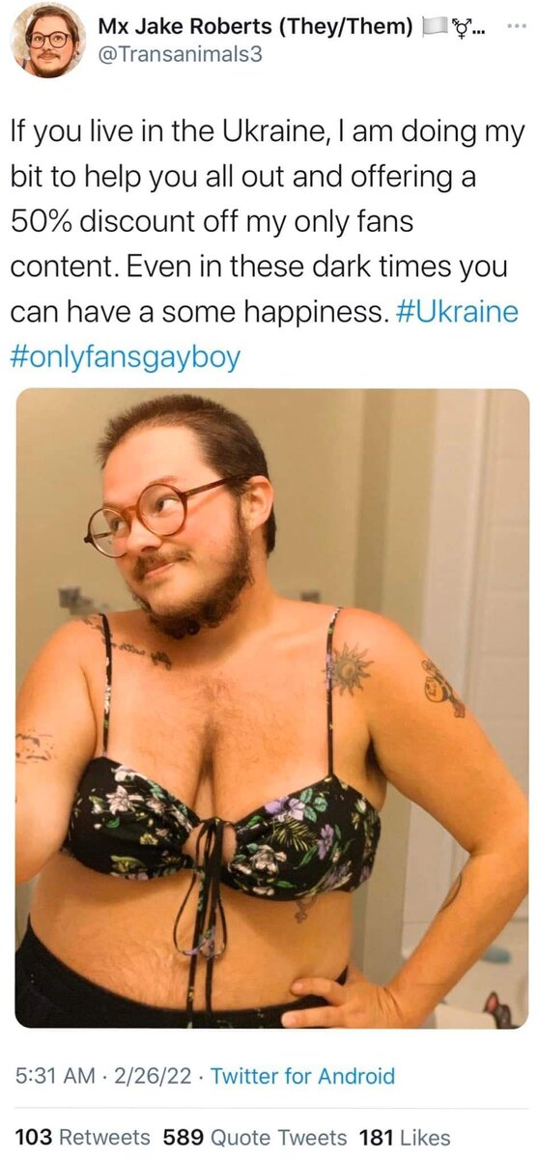The height and width of the screenshot is (1159, 538).
Task: Click the '50% discount' line of tweet
Action: tap(212, 221)
